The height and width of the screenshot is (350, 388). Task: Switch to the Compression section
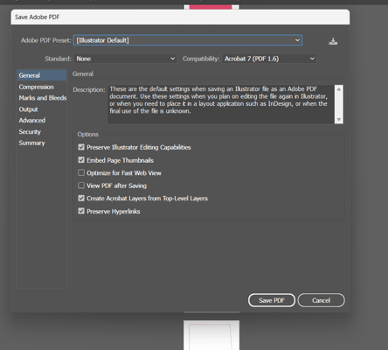click(x=36, y=87)
